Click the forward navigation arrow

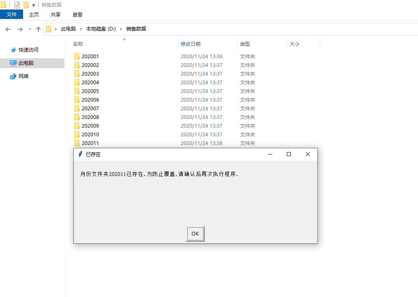coord(20,29)
